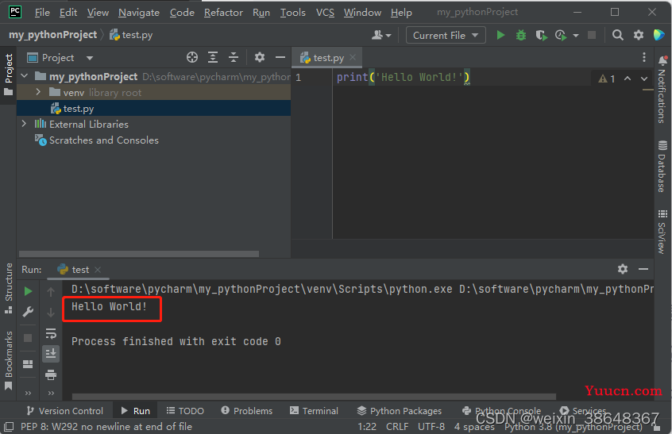Expand the venv folder
672x434 pixels.
(38, 92)
